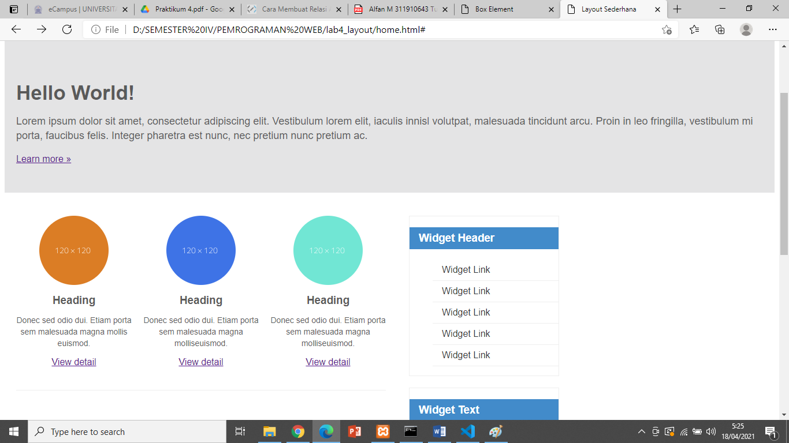Click the Widget Text title
Viewport: 789px width, 443px height.
(x=449, y=410)
